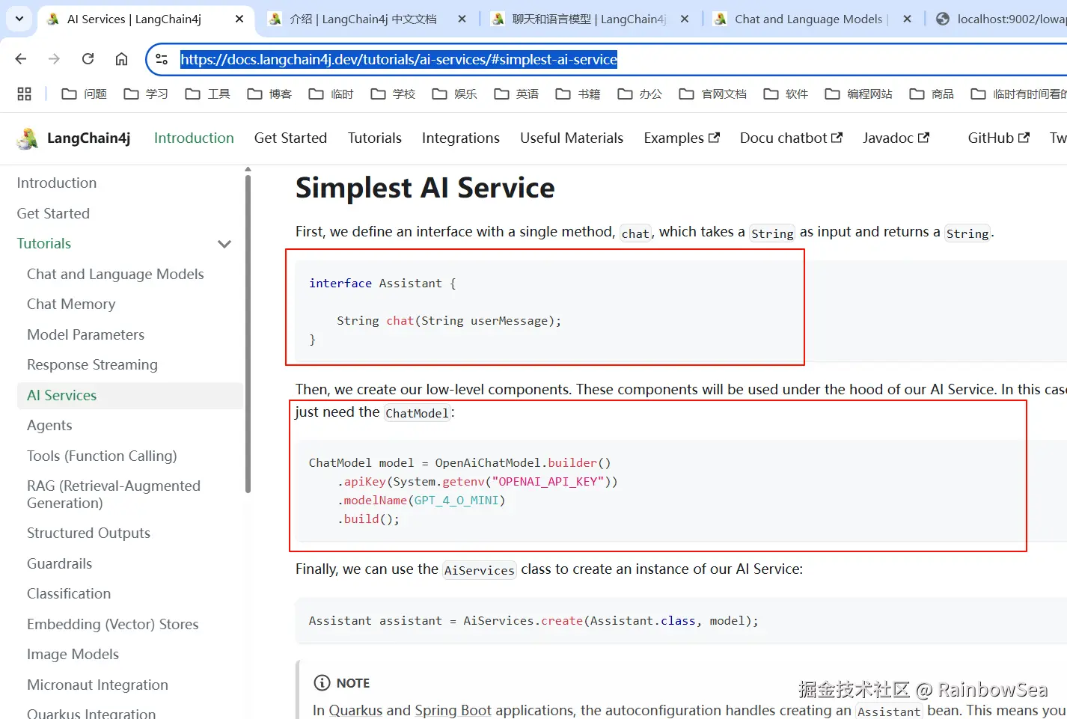The width and height of the screenshot is (1067, 719).
Task: Go to the browser home icon
Action: tap(121, 59)
